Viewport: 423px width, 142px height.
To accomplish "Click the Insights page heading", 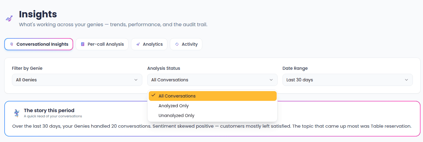I will click(x=38, y=14).
